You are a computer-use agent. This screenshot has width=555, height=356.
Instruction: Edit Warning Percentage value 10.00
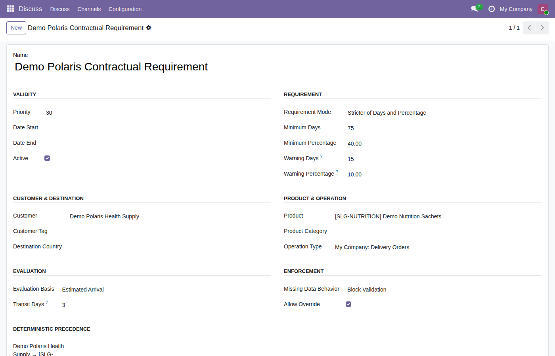(444, 174)
